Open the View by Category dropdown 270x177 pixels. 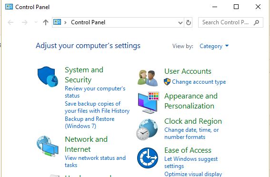[x=214, y=46]
